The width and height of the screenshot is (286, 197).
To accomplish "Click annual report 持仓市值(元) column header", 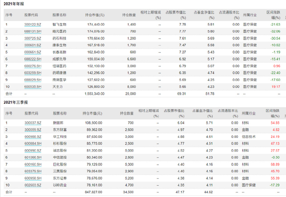I will pyautogui.click(x=95, y=15).
